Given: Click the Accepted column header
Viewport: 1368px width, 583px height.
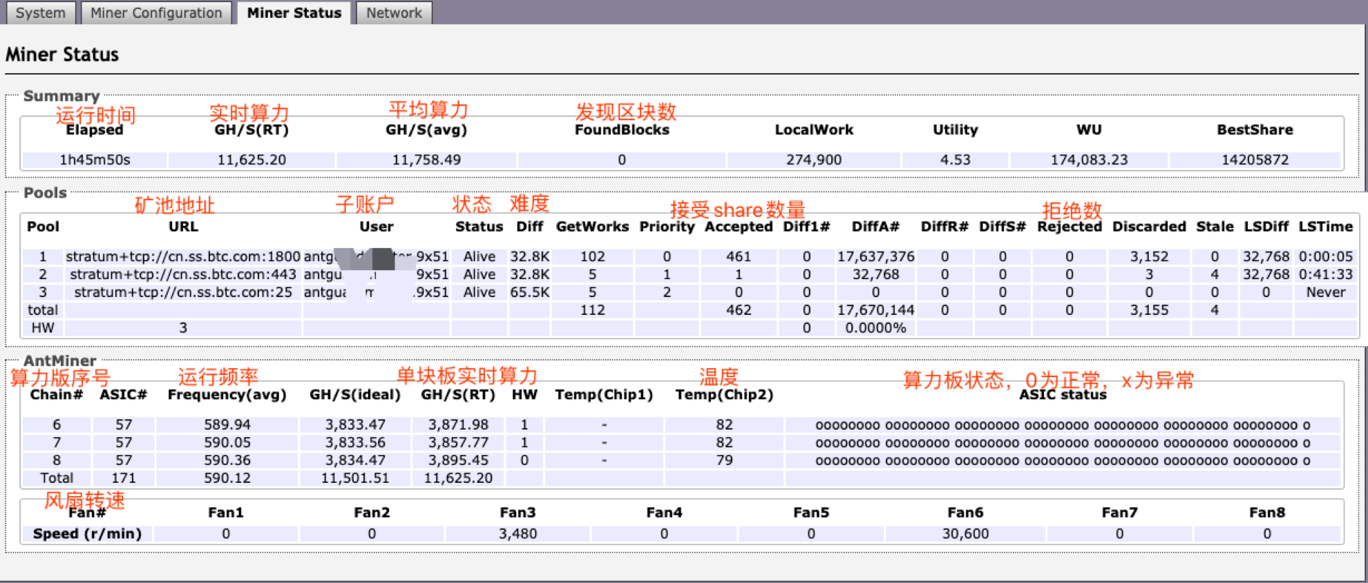Looking at the screenshot, I should pos(738,227).
